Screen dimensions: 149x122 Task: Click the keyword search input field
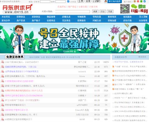(x=72, y=12)
